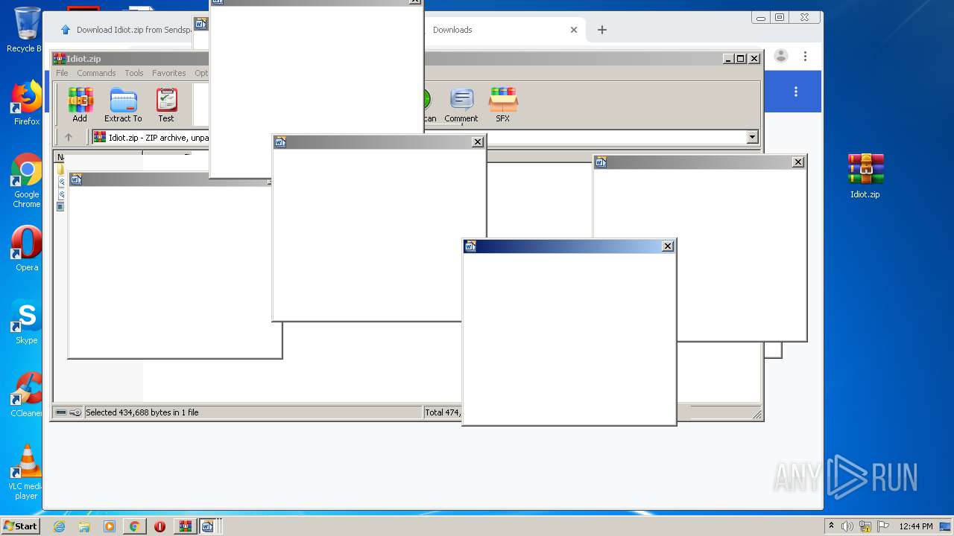Viewport: 954px width, 536px height.
Task: Open the File menu in WinRAR
Action: [x=62, y=73]
